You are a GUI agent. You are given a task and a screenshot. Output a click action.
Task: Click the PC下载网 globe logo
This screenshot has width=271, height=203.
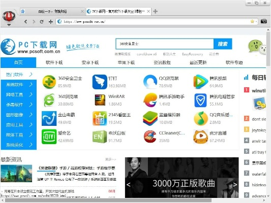(8, 47)
